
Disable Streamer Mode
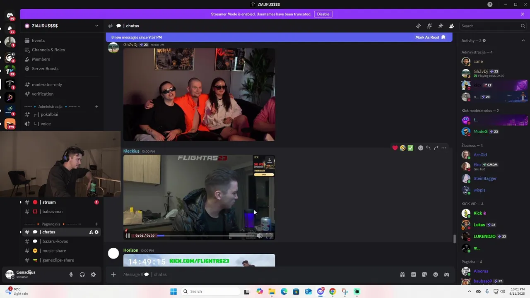click(323, 14)
